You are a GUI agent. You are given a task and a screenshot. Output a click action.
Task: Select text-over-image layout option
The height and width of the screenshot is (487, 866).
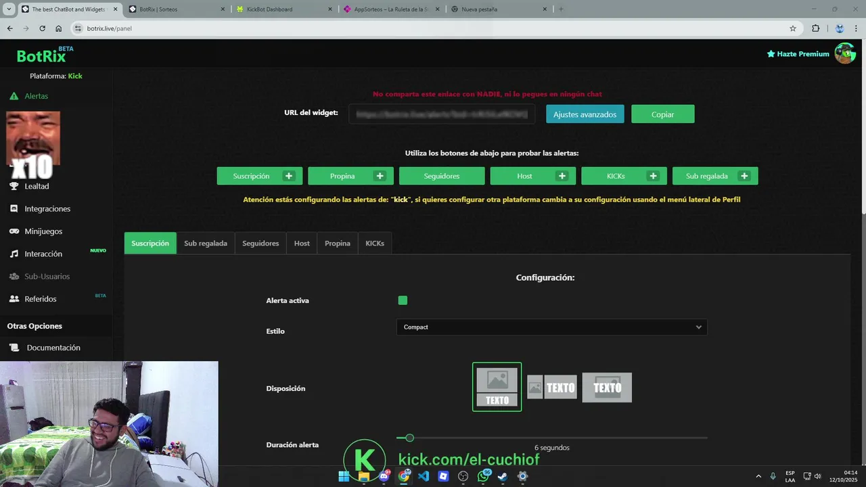point(607,388)
